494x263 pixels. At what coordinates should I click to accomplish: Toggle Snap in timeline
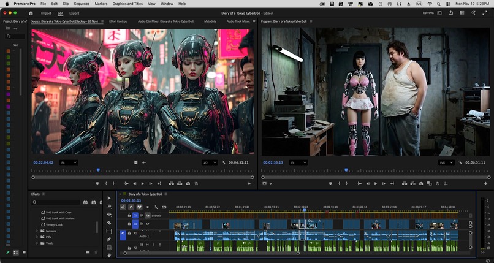[x=131, y=207]
